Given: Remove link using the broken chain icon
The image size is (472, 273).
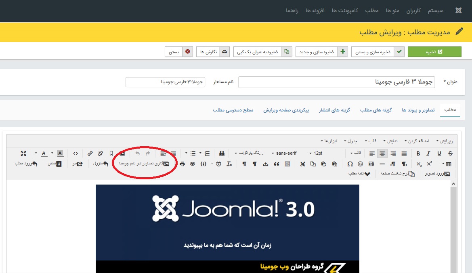Looking at the screenshot, I should [101, 153].
